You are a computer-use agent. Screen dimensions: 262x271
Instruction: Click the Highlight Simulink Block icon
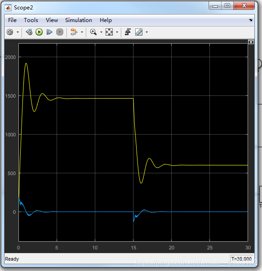(74, 32)
